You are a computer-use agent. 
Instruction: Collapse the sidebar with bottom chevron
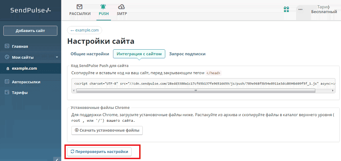pyautogui.click(x=57, y=159)
